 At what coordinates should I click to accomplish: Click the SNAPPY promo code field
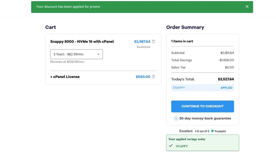click(203, 88)
